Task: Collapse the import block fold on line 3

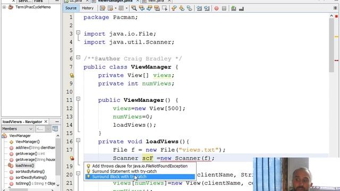Action: click(78, 32)
